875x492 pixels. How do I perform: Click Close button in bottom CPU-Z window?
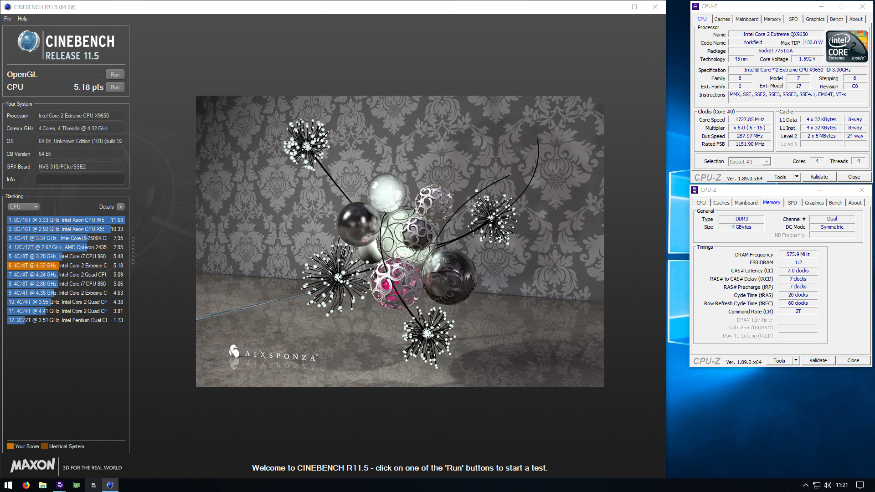[x=853, y=361]
